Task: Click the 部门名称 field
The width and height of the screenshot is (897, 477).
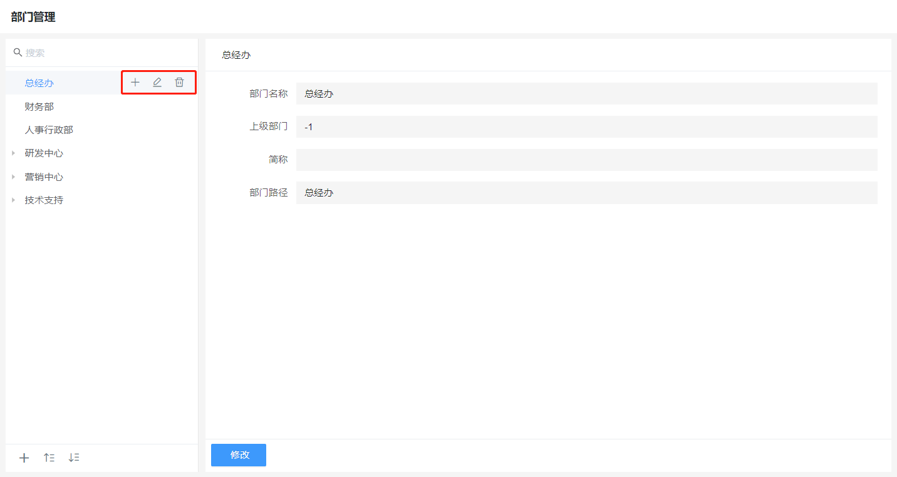Action: pyautogui.click(x=586, y=94)
